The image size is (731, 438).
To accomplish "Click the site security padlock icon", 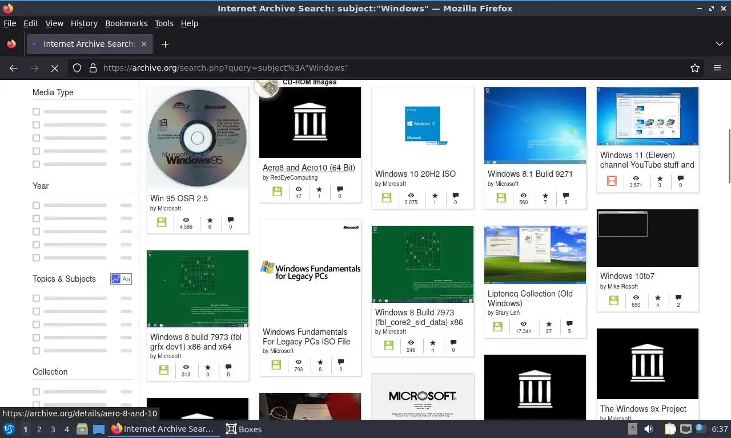I will click(x=93, y=68).
